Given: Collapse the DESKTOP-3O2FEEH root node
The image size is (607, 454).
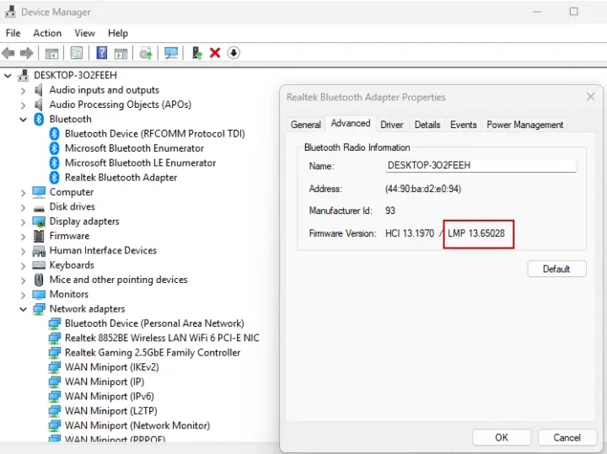Looking at the screenshot, I should [x=8, y=76].
